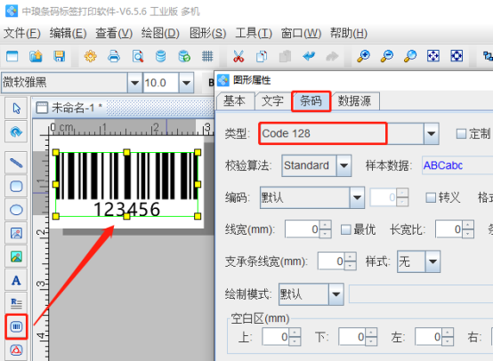
Task: Select the text tool letter A
Action: (x=16, y=280)
